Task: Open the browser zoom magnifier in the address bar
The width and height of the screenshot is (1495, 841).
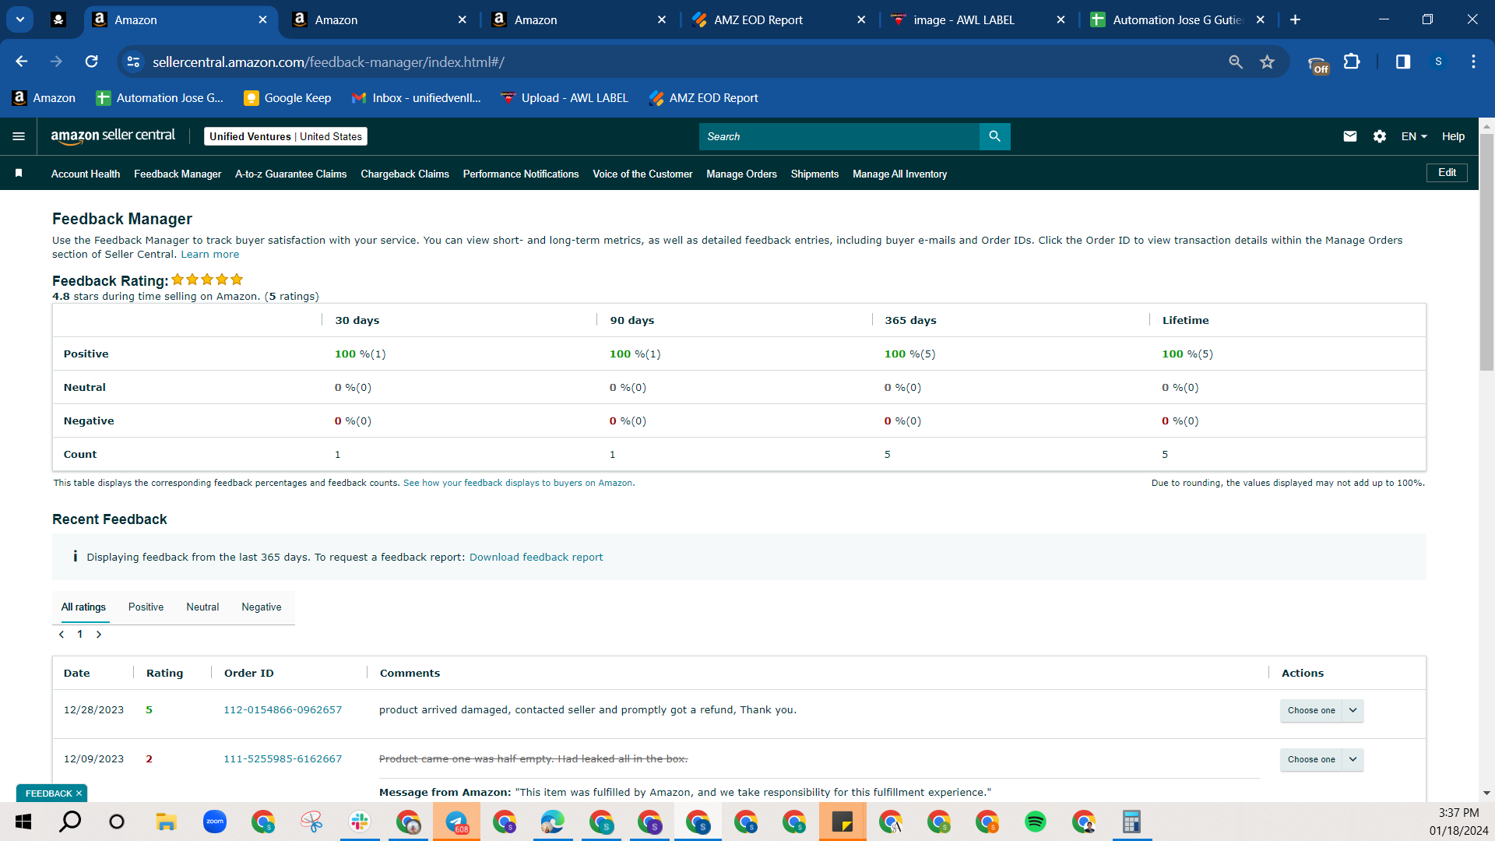Action: [1236, 62]
